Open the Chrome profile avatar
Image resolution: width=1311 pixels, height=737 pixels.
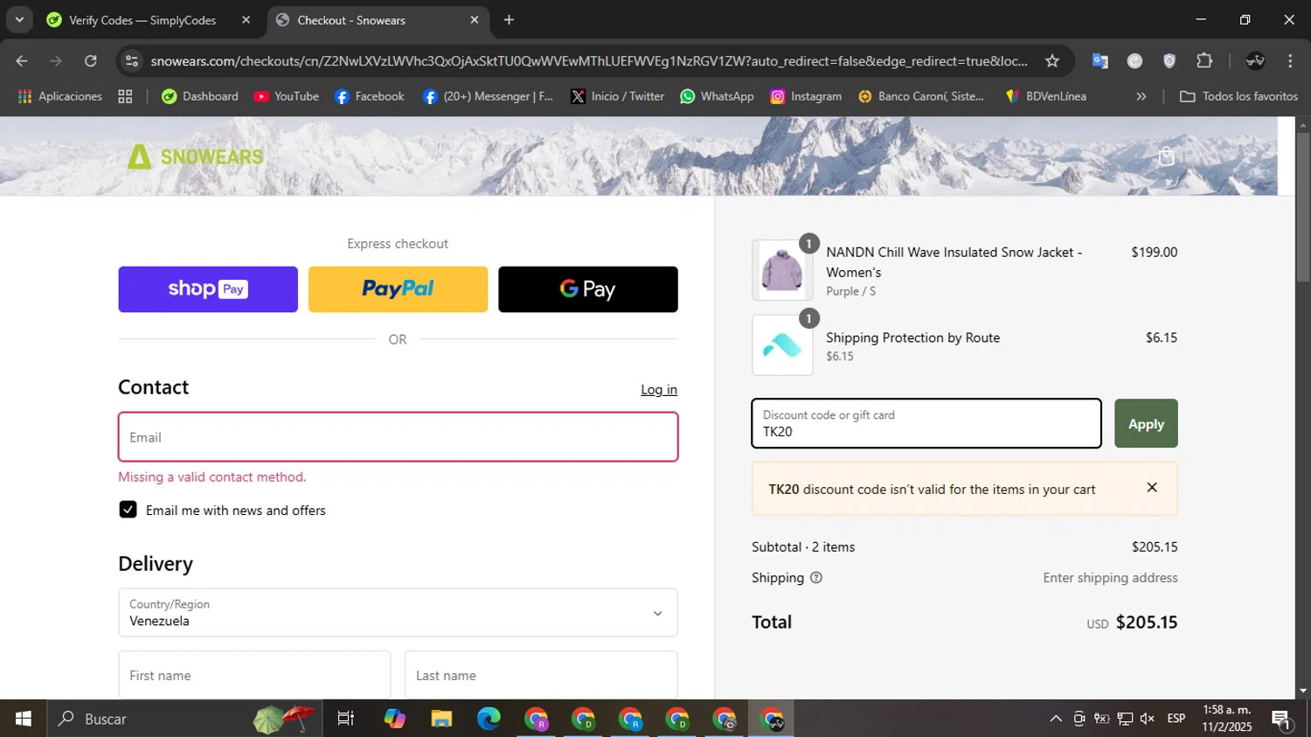(1255, 61)
